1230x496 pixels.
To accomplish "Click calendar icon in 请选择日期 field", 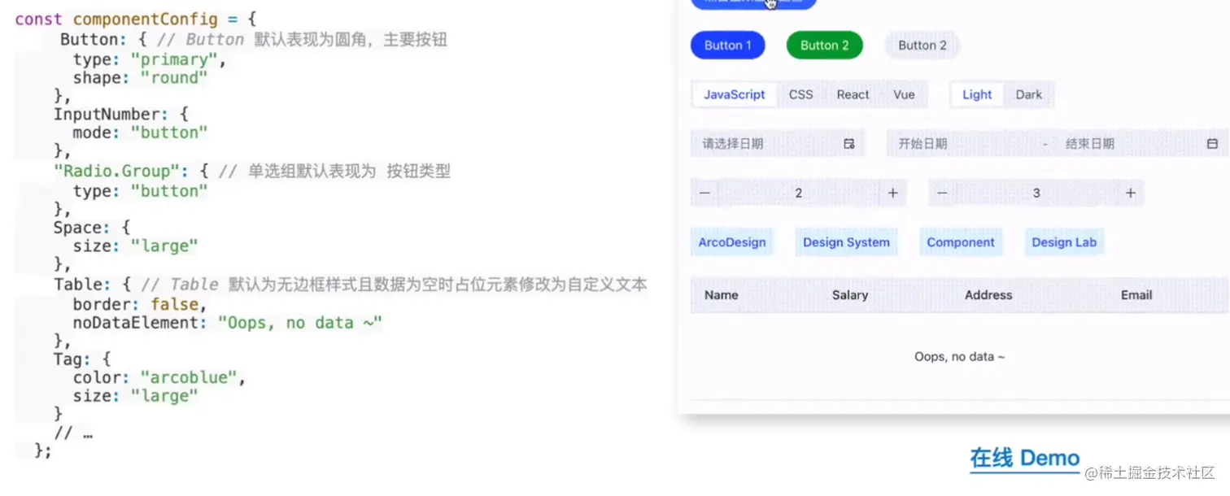I will click(849, 144).
